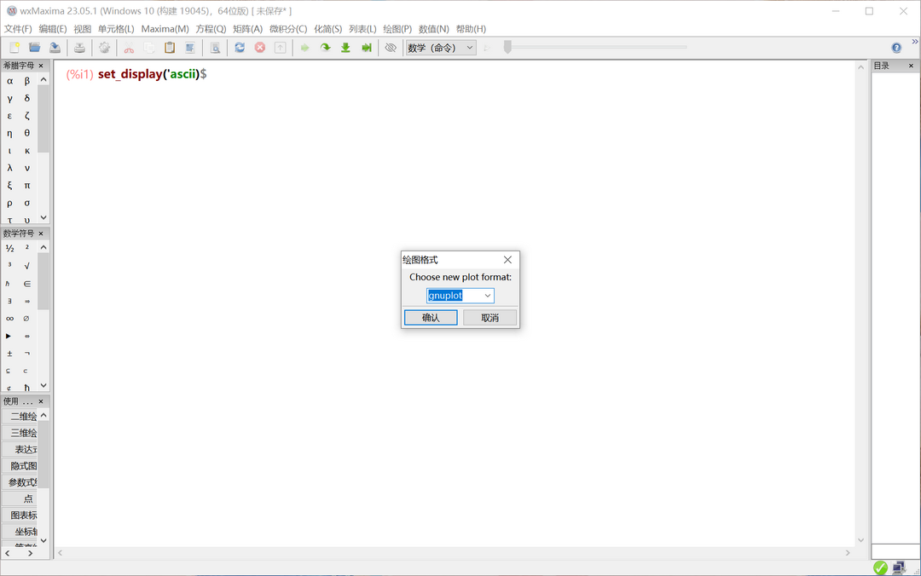Open the 绘图(P) menu
The width and height of the screenshot is (921, 576).
pos(397,29)
